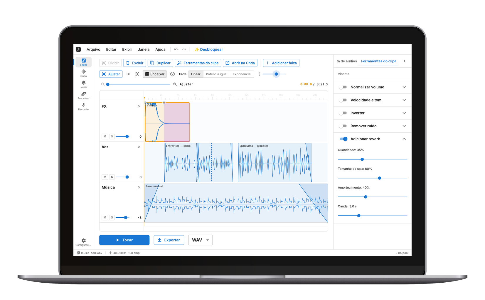Adjust Quantidade reverb slider

[x=373, y=159]
